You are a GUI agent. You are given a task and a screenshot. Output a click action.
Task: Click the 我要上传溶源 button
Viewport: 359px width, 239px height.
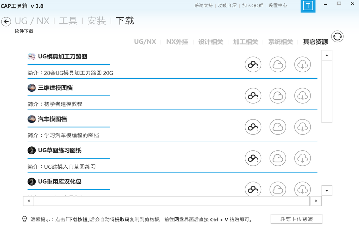pos(296,219)
